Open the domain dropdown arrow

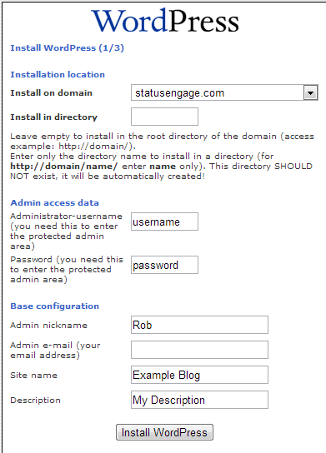[x=311, y=92]
